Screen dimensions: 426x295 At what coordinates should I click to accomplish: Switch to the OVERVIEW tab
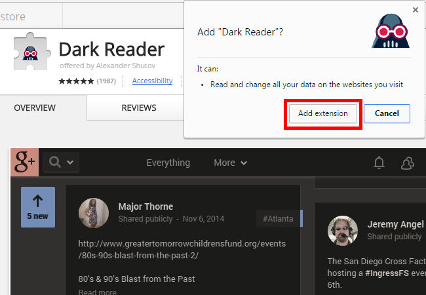point(35,108)
